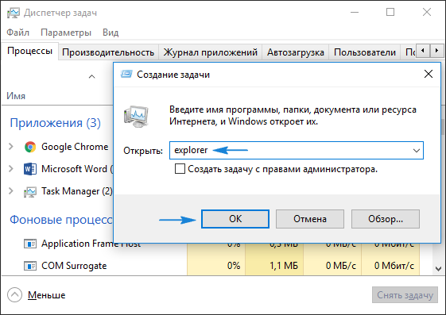The image size is (446, 315).
Task: Switch to the Автозагрузка tab
Action: [x=295, y=52]
